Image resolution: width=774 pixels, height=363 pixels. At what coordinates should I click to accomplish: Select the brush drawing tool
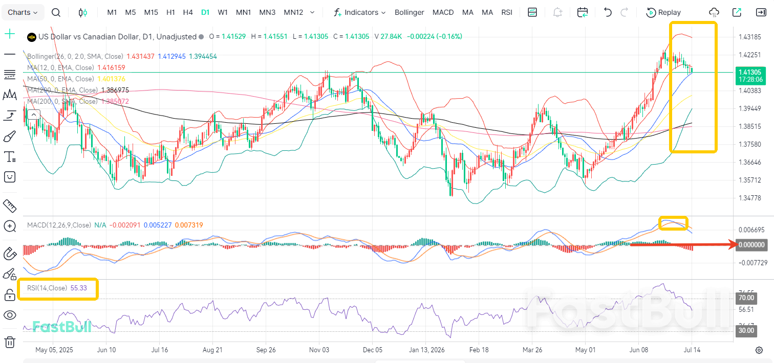(x=10, y=136)
